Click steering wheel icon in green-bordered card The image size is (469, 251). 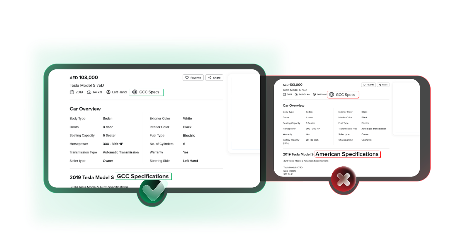pyautogui.click(x=108, y=92)
